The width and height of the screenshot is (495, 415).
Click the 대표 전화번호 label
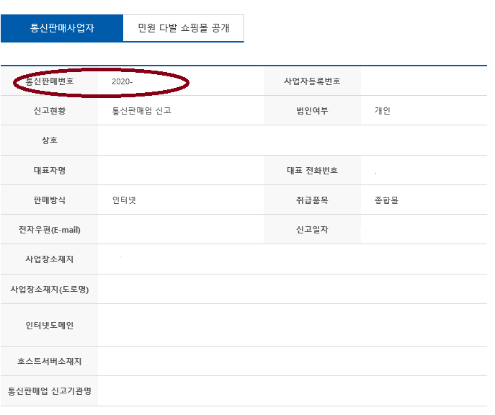point(312,171)
